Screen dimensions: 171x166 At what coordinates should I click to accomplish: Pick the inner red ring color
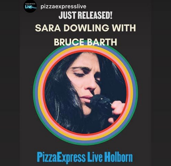[44, 93]
